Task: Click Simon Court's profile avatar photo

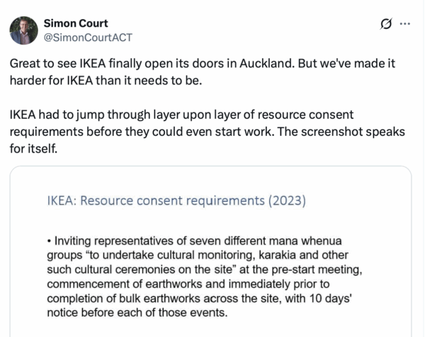Action: 23,30
